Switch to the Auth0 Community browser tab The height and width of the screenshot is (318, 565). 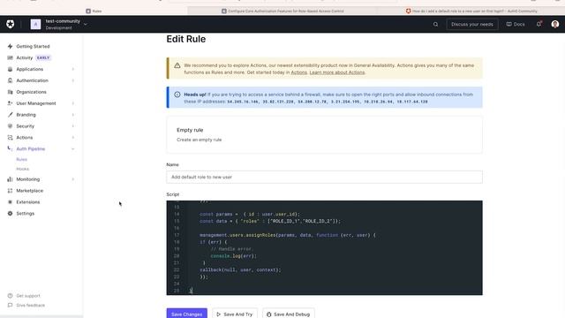pos(471,11)
